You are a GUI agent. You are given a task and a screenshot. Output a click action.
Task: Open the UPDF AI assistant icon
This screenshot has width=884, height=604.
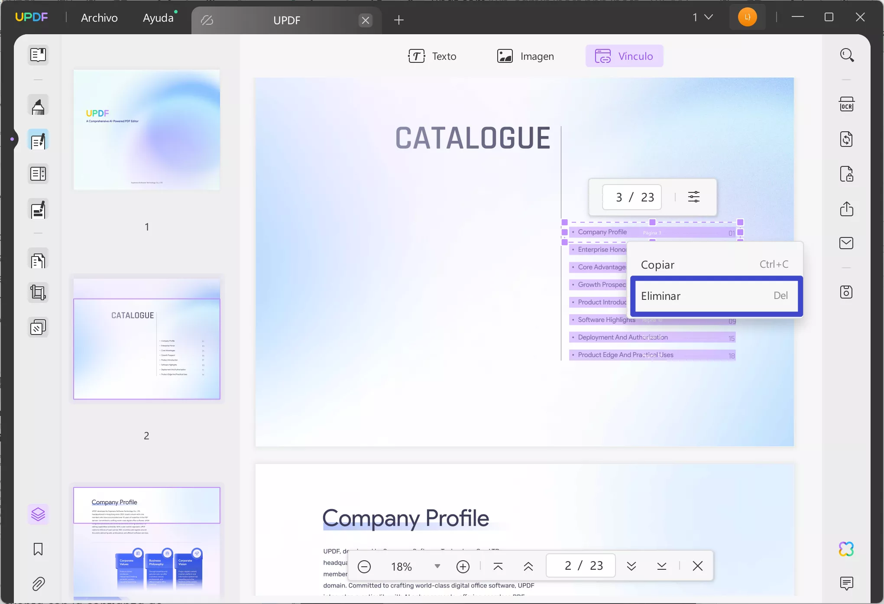point(847,549)
